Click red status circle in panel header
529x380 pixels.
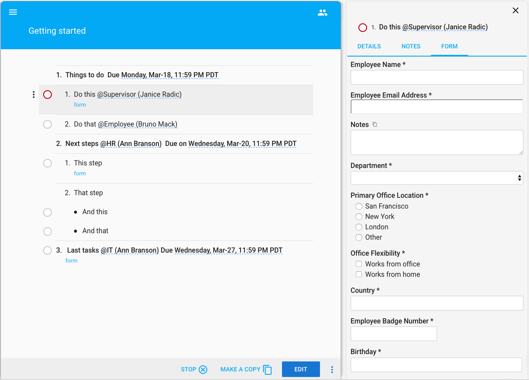point(363,28)
